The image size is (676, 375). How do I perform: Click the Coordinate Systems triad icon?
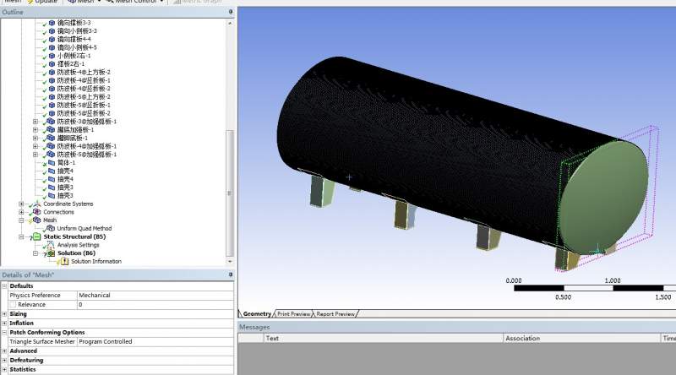click(x=37, y=204)
